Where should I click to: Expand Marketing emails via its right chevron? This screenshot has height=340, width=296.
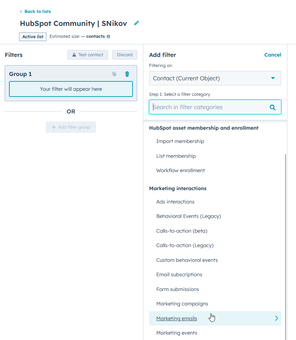(x=276, y=318)
